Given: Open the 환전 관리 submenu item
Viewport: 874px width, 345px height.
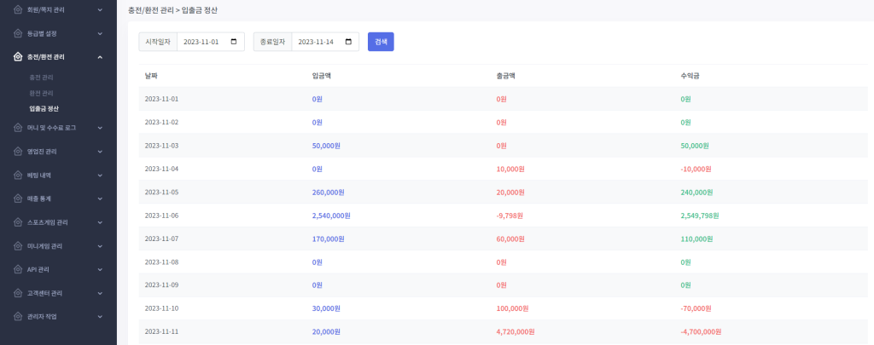Looking at the screenshot, I should 41,93.
